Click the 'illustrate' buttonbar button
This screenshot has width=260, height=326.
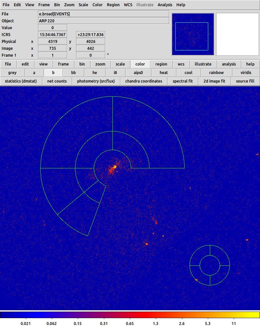pos(203,64)
